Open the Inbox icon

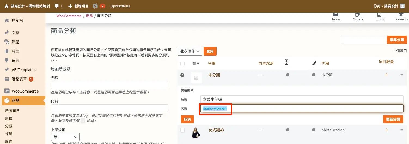336,14
